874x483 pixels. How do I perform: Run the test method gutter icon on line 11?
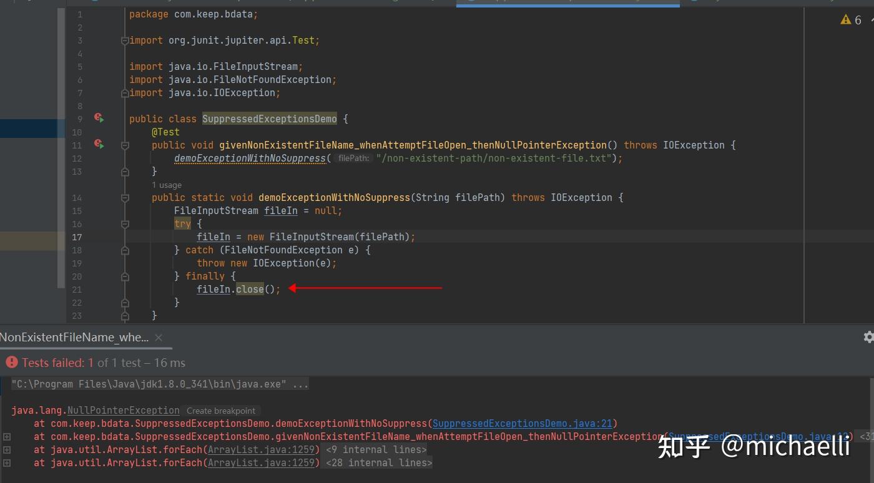click(99, 144)
